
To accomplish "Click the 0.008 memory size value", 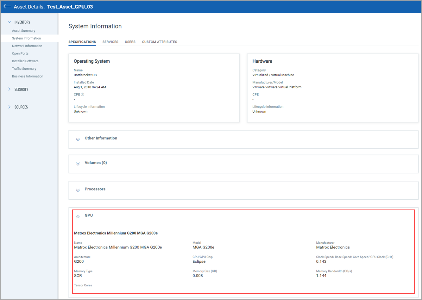I will click(198, 276).
